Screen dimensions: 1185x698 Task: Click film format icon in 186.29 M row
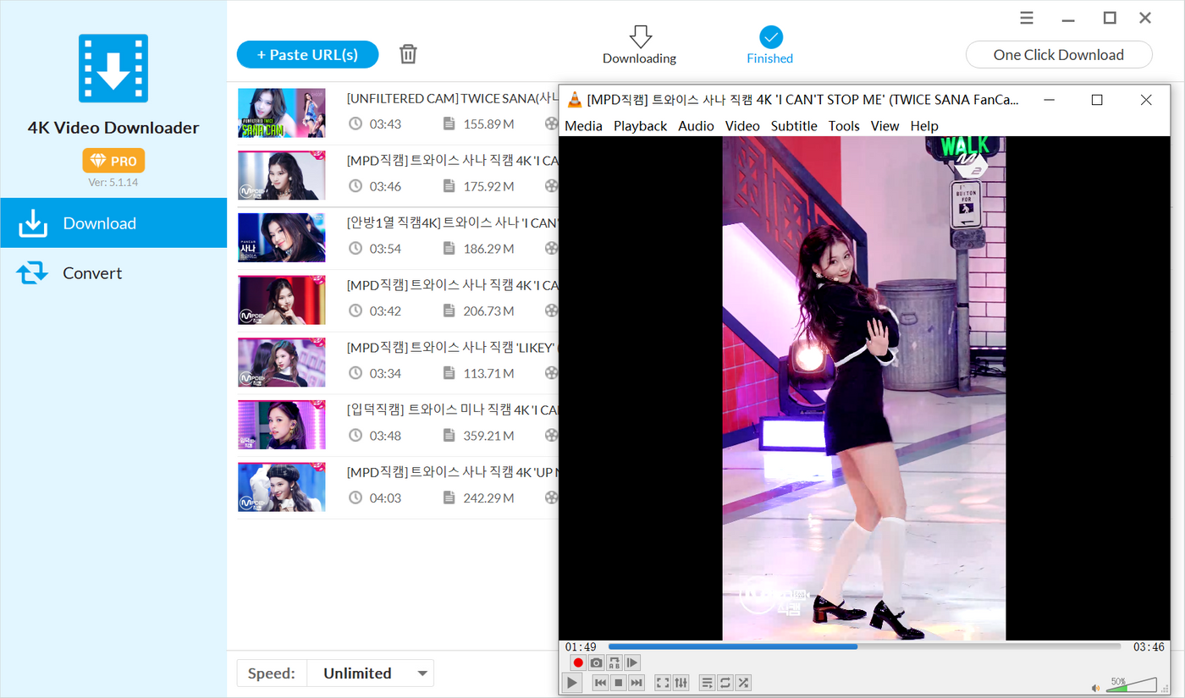pos(552,249)
